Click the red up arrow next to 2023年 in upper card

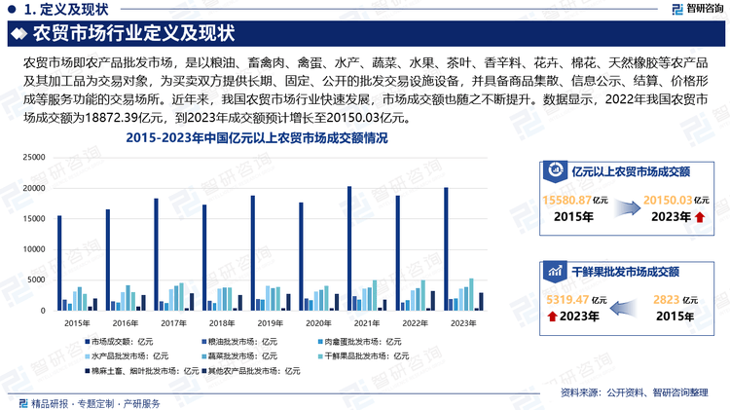click(x=699, y=216)
